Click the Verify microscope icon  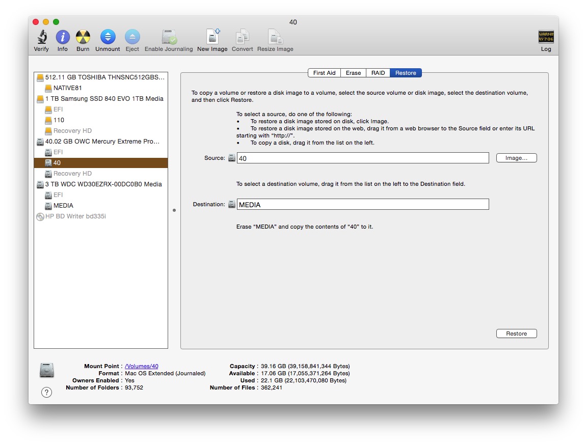coord(42,37)
